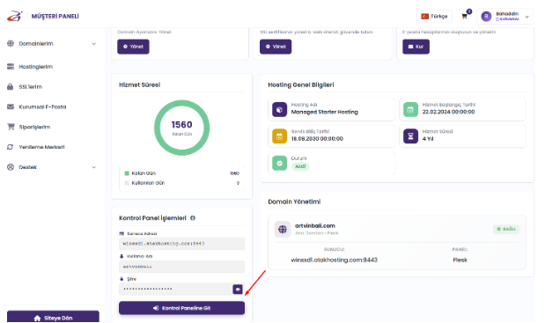Open Bahaddin user account dropdown
Image resolution: width=545 pixels, height=323 pixels.
504,17
